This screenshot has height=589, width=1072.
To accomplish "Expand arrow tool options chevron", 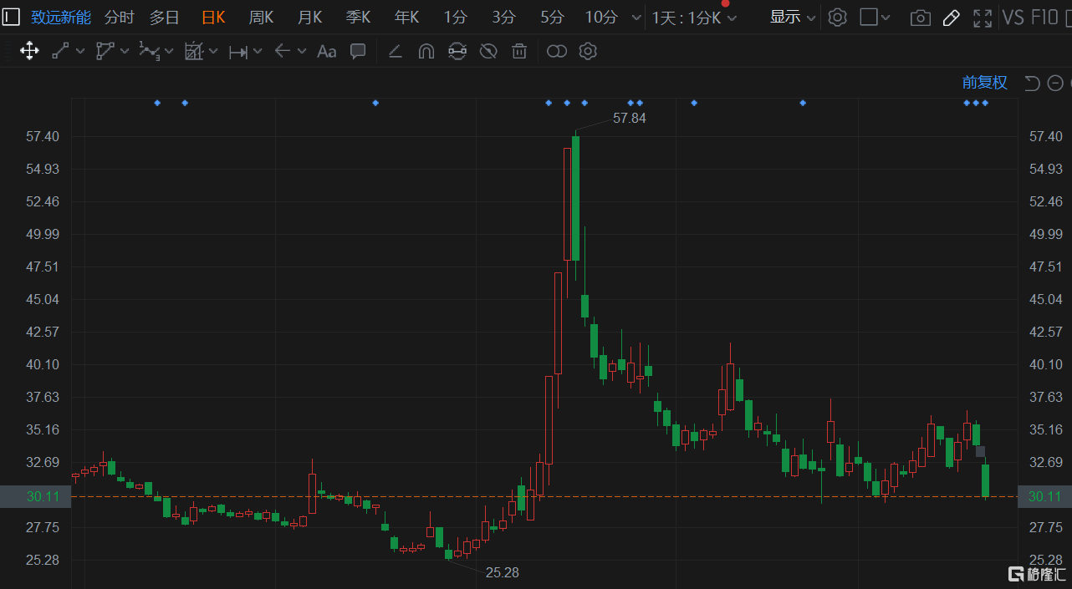I will coord(302,52).
